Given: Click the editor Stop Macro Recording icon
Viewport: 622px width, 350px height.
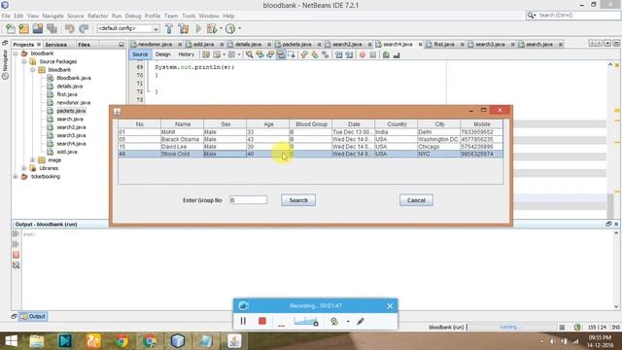Looking at the screenshot, I should click(x=373, y=54).
